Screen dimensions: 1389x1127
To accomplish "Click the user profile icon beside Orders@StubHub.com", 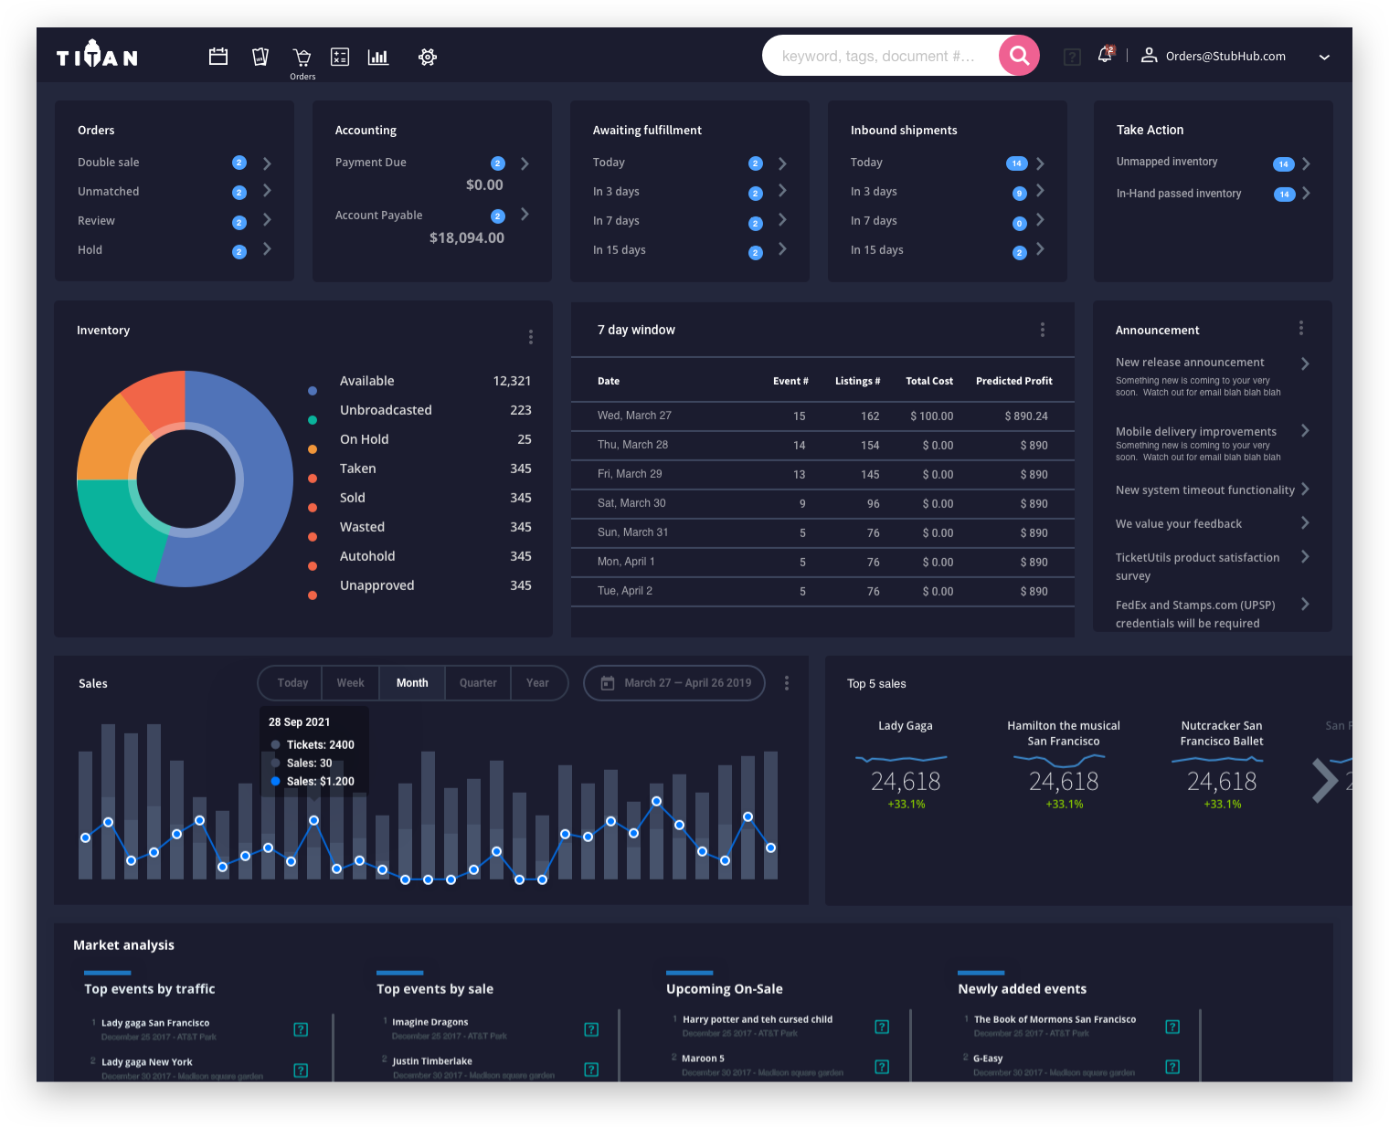I will pos(1150,56).
